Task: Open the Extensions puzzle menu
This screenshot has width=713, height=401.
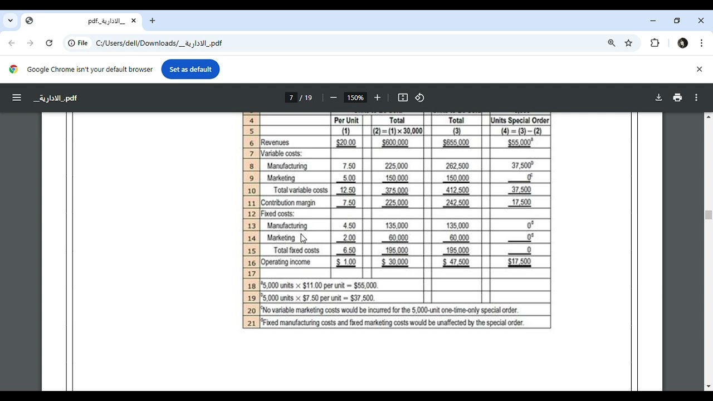Action: coord(655,43)
